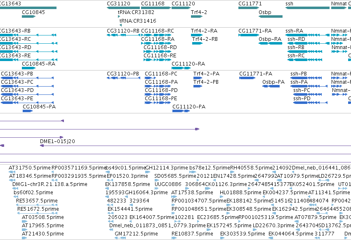
Task: Click the CG13643-PB protein label
Action: pyautogui.click(x=17, y=74)
